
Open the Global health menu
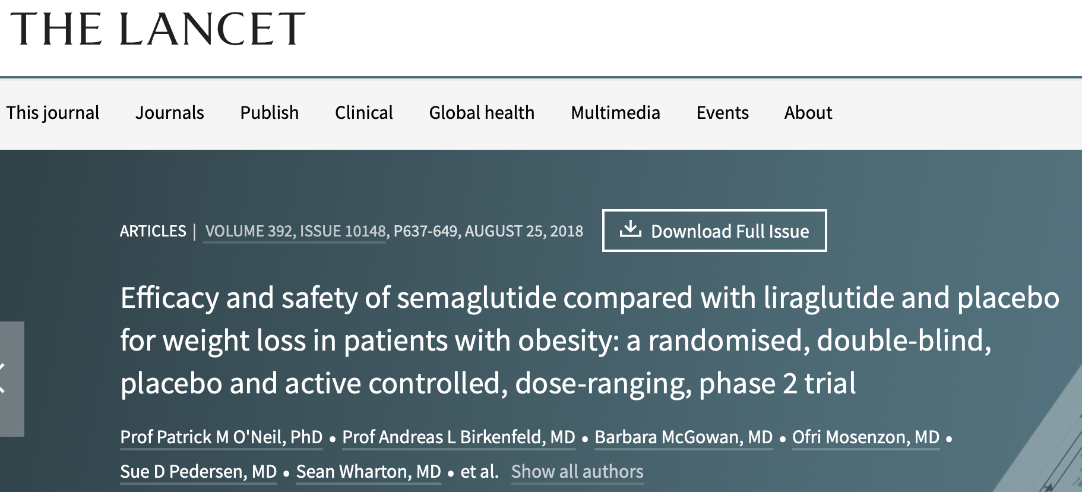pyautogui.click(x=482, y=113)
